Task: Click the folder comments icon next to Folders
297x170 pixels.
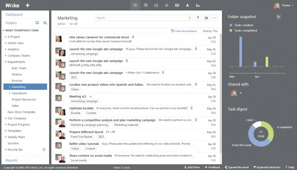Action: click(37, 23)
